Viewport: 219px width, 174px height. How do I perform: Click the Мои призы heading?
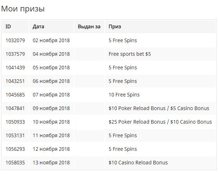(x=23, y=9)
